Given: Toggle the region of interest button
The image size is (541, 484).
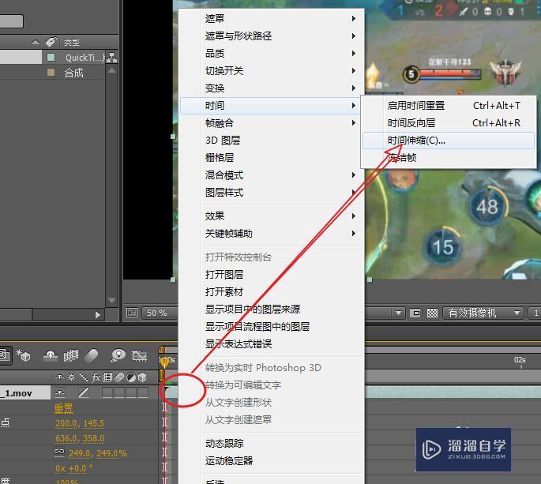Looking at the screenshot, I should [416, 313].
